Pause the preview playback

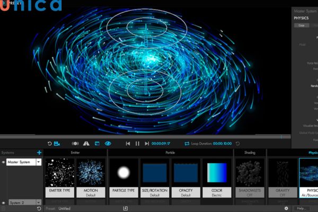(137, 144)
